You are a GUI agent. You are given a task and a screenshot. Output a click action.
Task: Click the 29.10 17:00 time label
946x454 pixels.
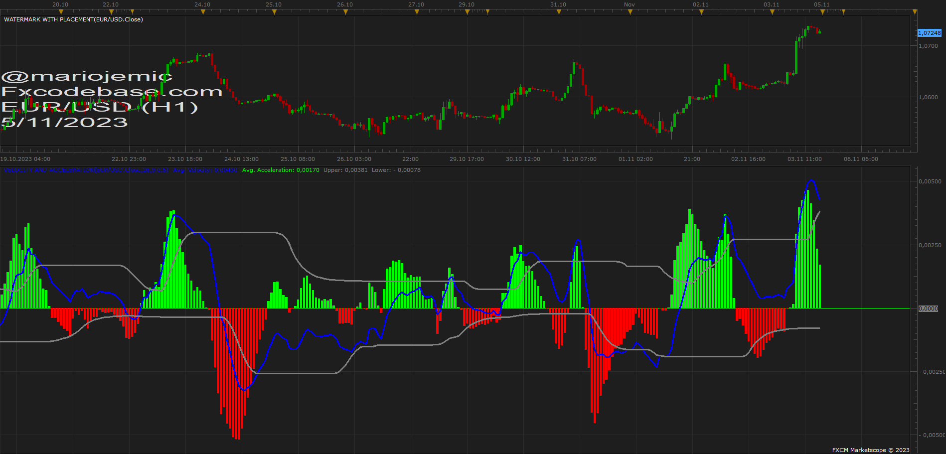(x=467, y=159)
